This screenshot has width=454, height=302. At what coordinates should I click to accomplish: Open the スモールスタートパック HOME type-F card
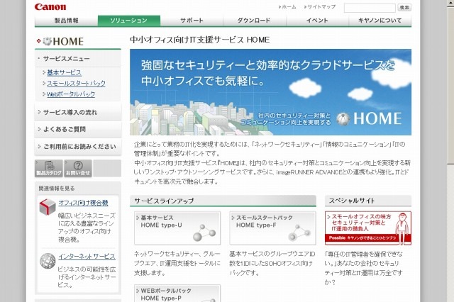272,228
